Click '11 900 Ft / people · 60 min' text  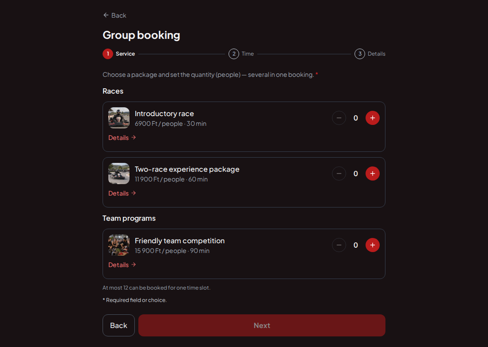click(x=171, y=179)
